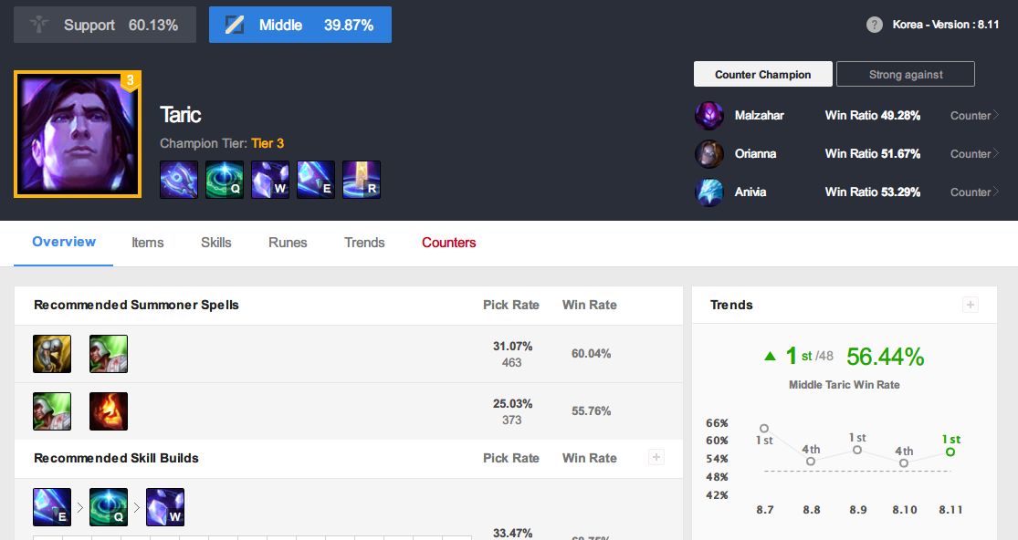Click Taric's champion portrait
The width and height of the screenshot is (1018, 540).
[x=78, y=134]
